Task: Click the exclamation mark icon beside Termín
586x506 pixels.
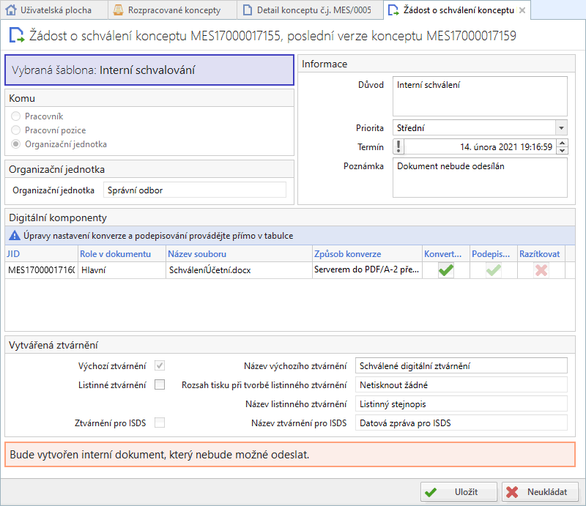Action: (x=399, y=146)
